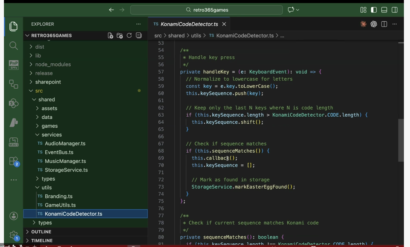Screen dimensions: 410x247
Task: Expand the OUTLINE section
Action: (41, 232)
